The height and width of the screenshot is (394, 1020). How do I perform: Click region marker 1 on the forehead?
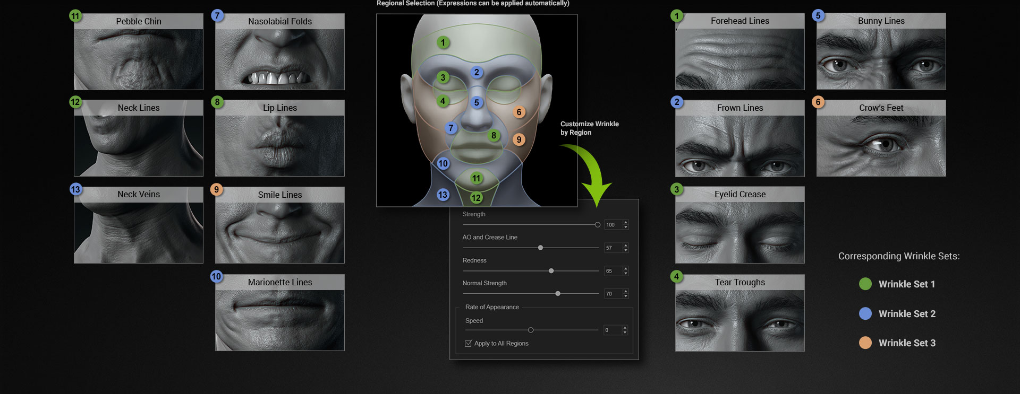pyautogui.click(x=443, y=42)
